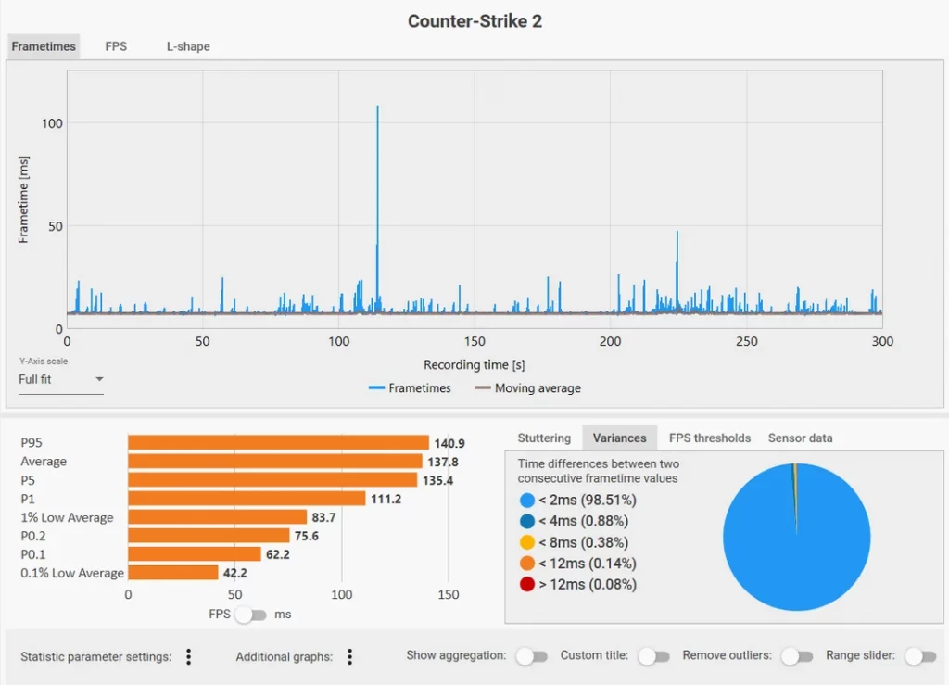Click the orange < 12ms legend dot

click(x=527, y=564)
